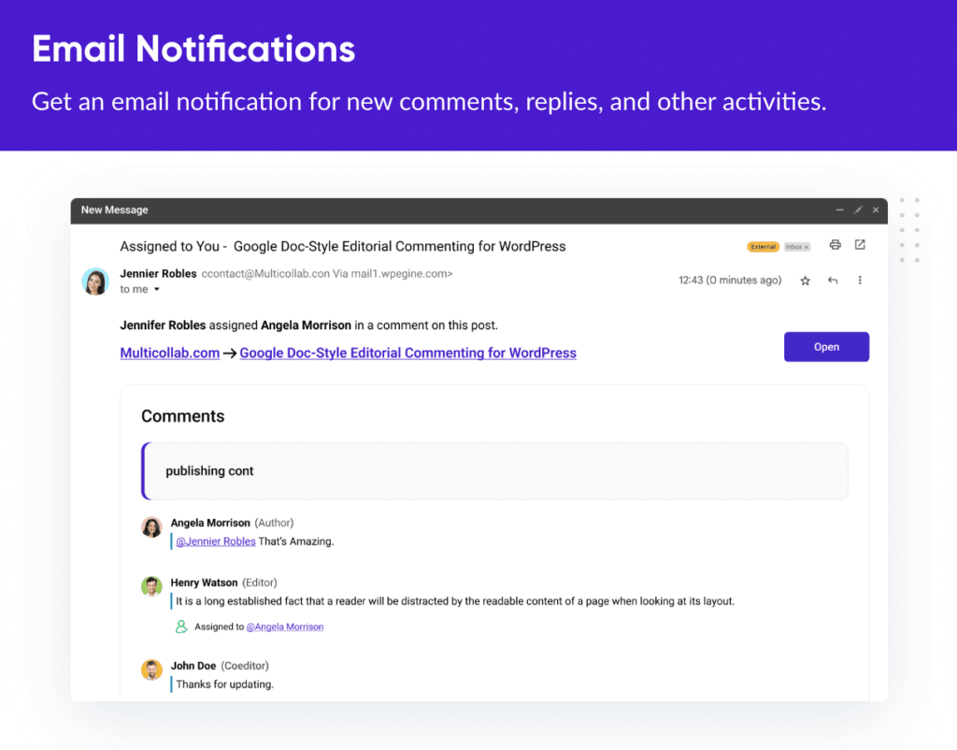Click the @Angela Morrison assignee link
957x750 pixels.
285,627
